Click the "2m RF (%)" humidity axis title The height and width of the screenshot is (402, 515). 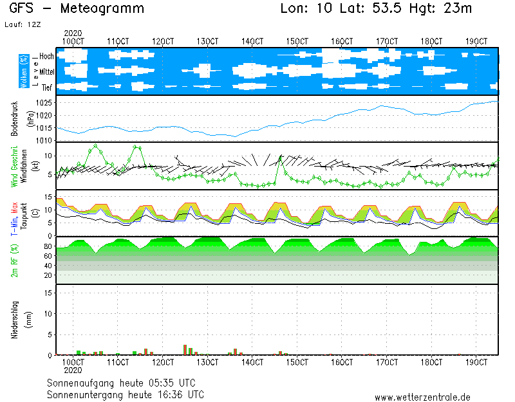click(x=14, y=260)
